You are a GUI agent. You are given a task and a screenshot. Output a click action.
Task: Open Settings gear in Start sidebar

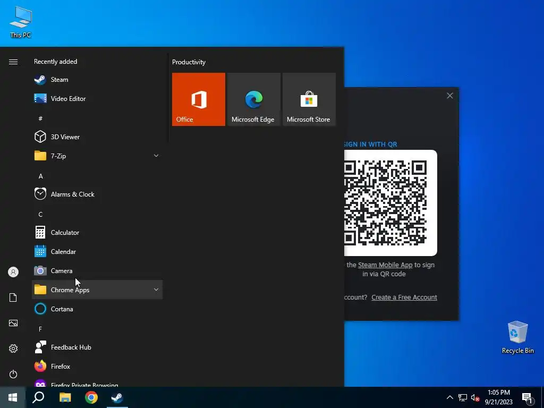tap(13, 348)
